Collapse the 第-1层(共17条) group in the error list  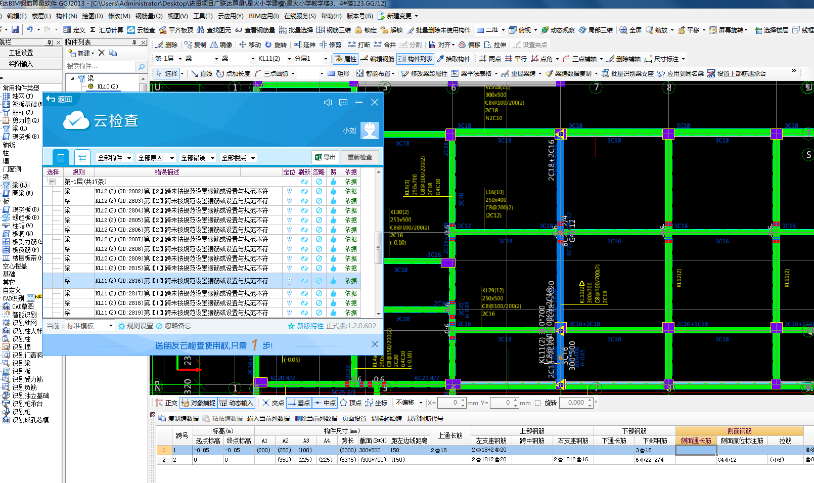52,182
